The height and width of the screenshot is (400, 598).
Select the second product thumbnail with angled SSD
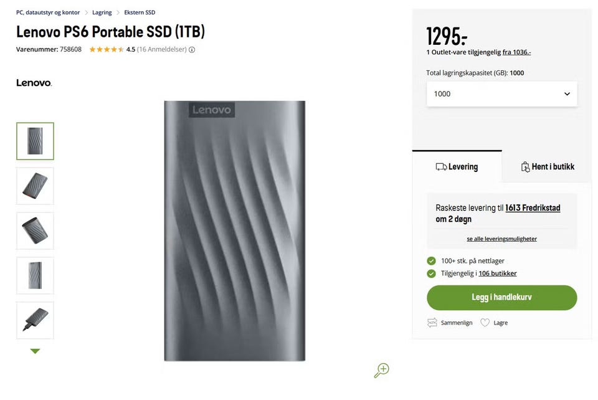tap(35, 186)
